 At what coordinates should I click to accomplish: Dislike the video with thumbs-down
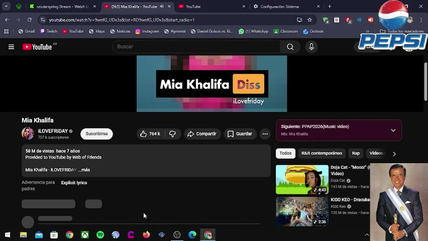tap(172, 134)
